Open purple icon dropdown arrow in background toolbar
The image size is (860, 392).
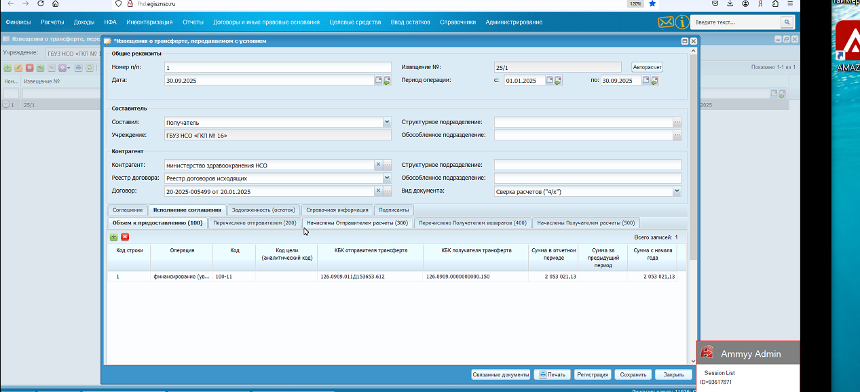coord(69,68)
